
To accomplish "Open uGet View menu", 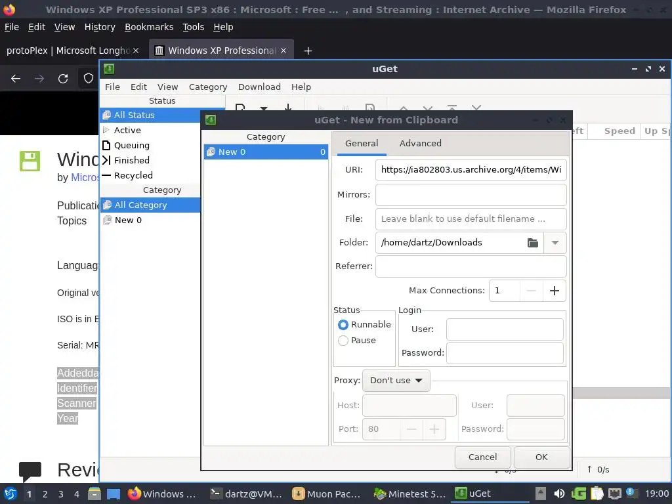I will pyautogui.click(x=167, y=87).
